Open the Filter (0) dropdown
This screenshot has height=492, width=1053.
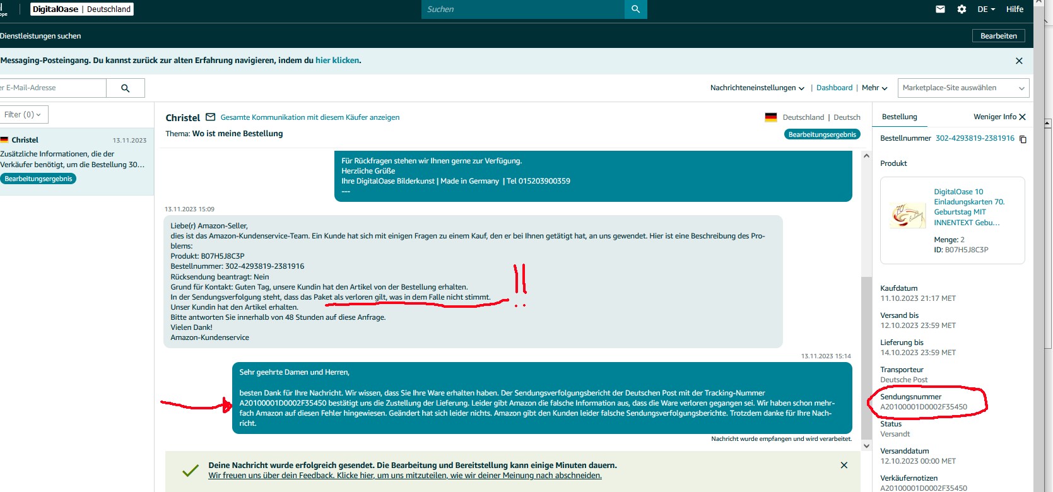coord(23,115)
